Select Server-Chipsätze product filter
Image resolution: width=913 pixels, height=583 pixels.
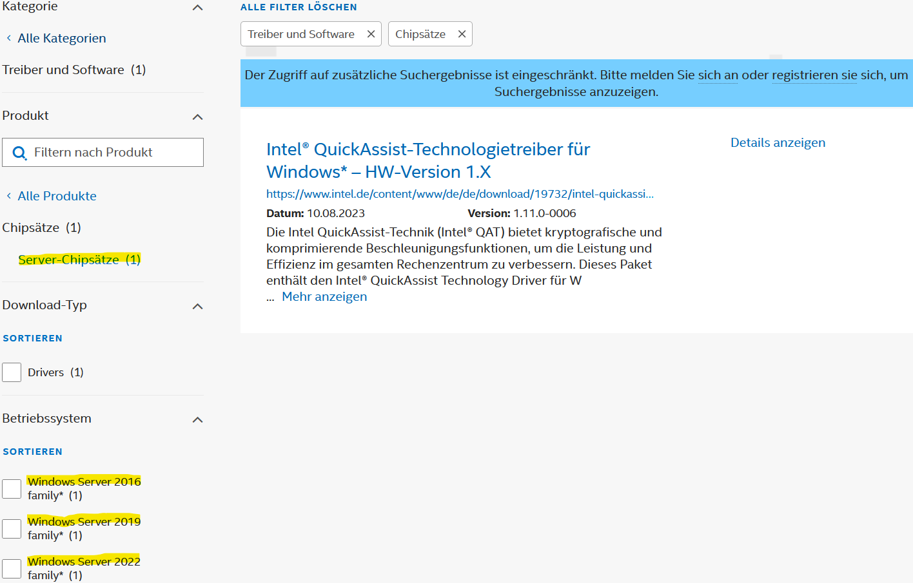(x=79, y=260)
